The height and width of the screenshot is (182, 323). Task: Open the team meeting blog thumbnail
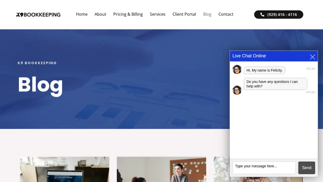(x=161, y=169)
